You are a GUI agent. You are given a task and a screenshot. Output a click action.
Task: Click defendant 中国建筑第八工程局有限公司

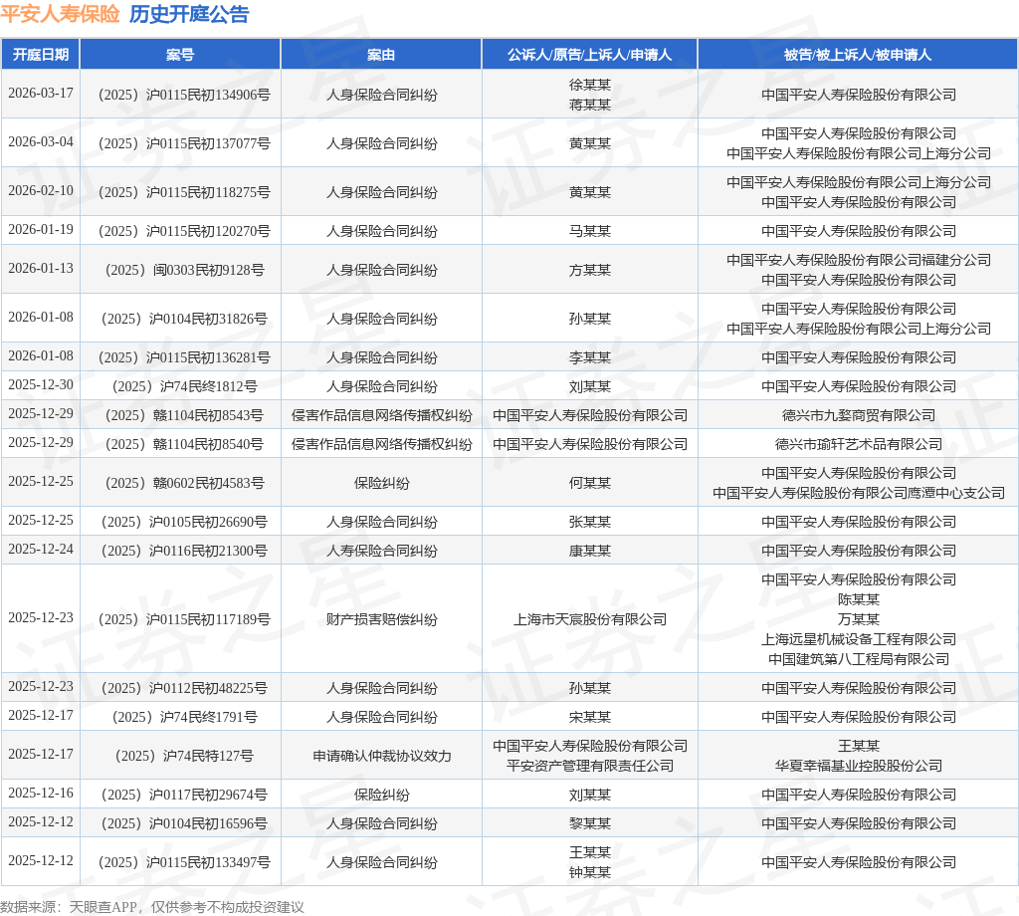[x=858, y=659]
